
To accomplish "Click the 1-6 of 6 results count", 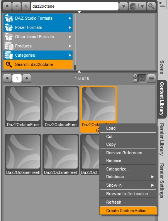I will pyautogui.click(x=82, y=78).
